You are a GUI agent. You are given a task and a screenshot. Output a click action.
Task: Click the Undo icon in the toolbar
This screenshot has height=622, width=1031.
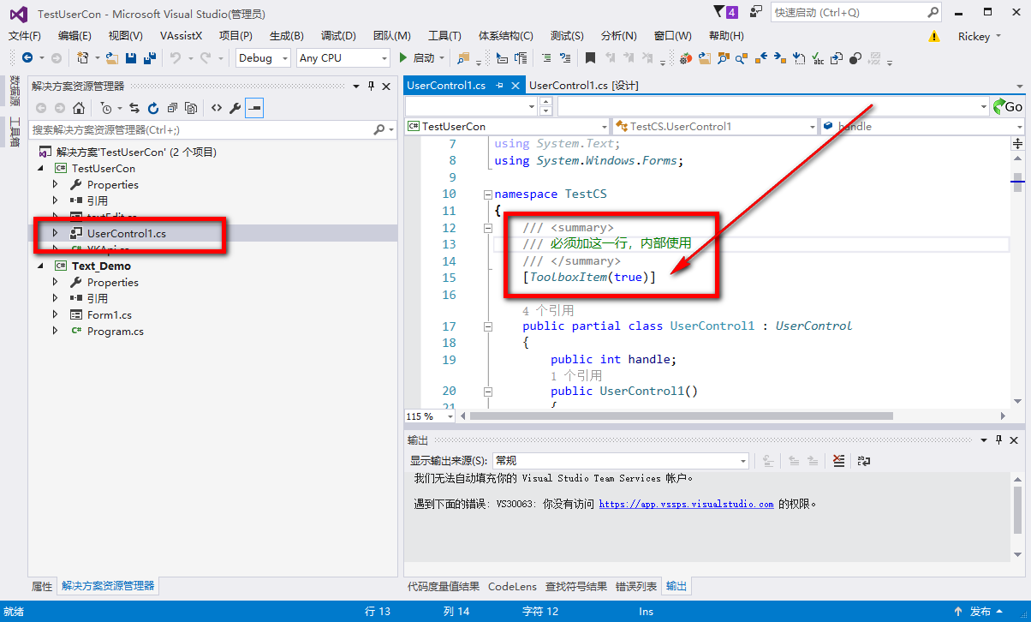click(x=175, y=58)
